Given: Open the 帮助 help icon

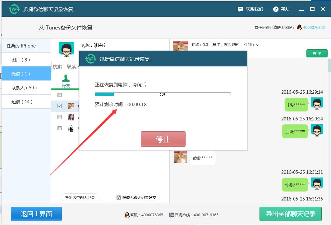Looking at the screenshot, I should (x=276, y=9).
